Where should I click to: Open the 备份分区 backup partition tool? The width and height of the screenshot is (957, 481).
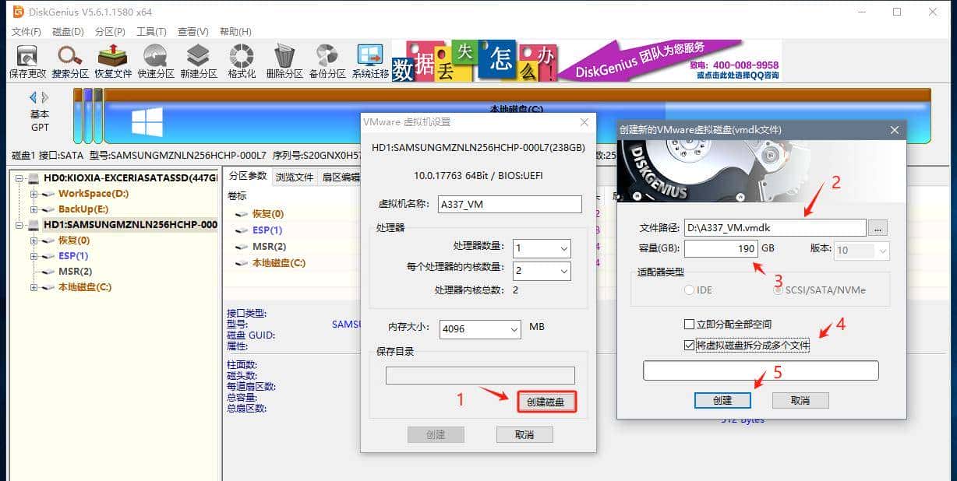click(327, 61)
